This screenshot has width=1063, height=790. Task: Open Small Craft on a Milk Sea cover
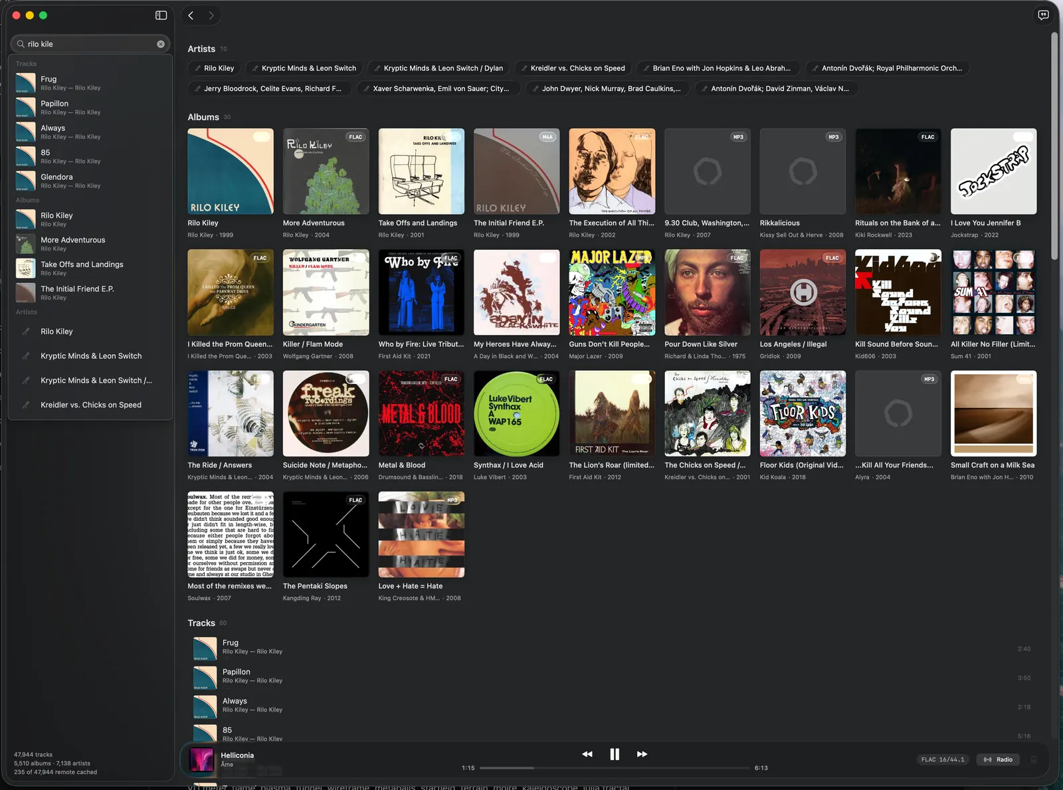[x=993, y=413]
